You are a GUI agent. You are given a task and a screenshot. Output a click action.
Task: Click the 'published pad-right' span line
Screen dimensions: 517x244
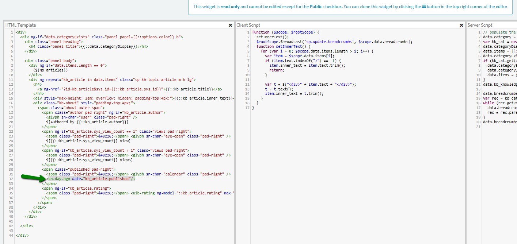(x=79, y=170)
